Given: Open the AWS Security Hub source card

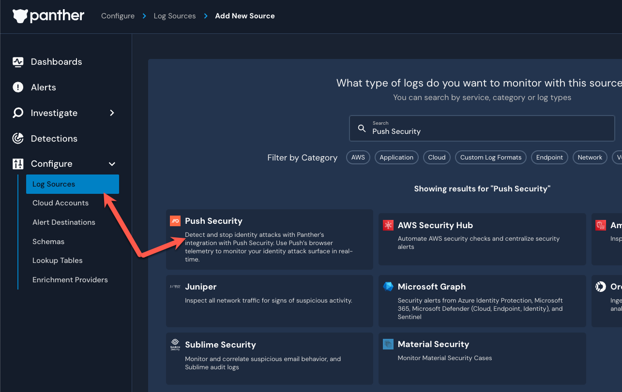Looking at the screenshot, I should pos(482,239).
